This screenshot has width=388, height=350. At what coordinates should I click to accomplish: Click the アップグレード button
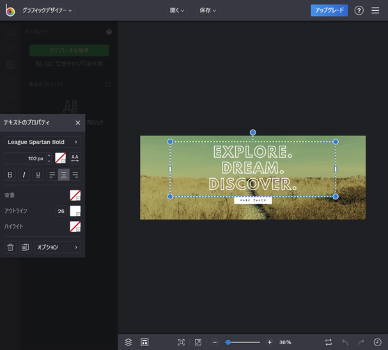(x=329, y=10)
